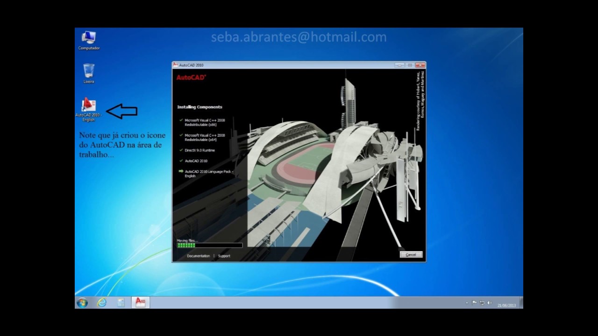Click the red AutoCAD logo in installer
The image size is (598, 336).
[x=191, y=77]
